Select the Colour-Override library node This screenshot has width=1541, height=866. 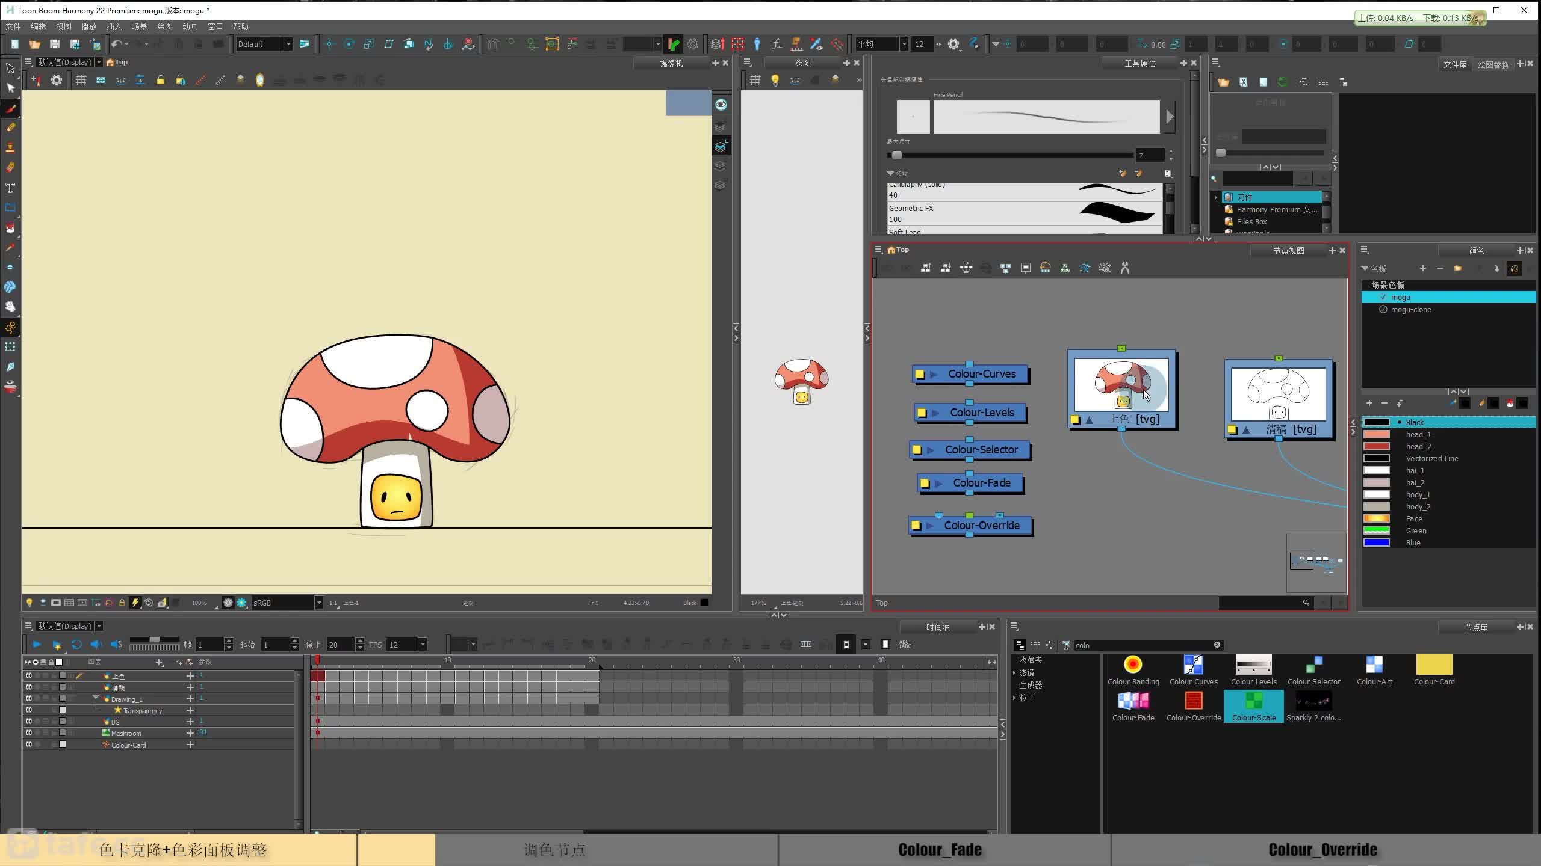pyautogui.click(x=1194, y=706)
